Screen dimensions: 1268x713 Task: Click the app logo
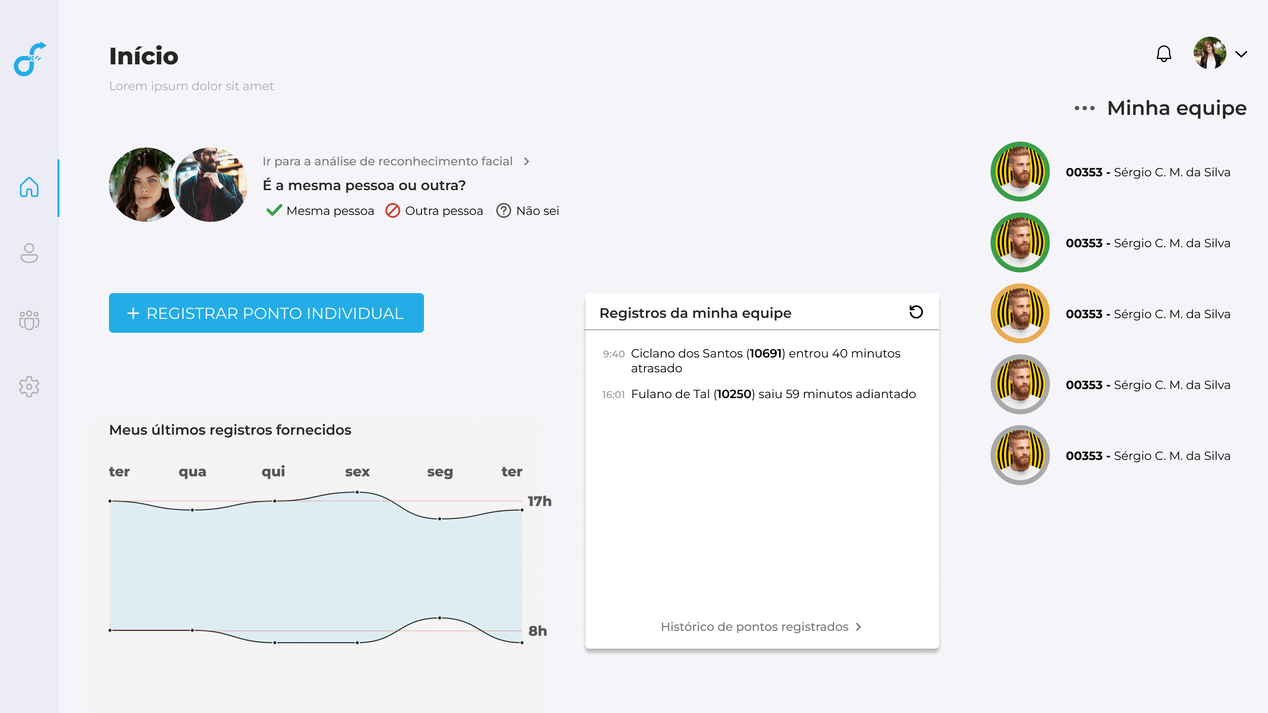tap(30, 59)
